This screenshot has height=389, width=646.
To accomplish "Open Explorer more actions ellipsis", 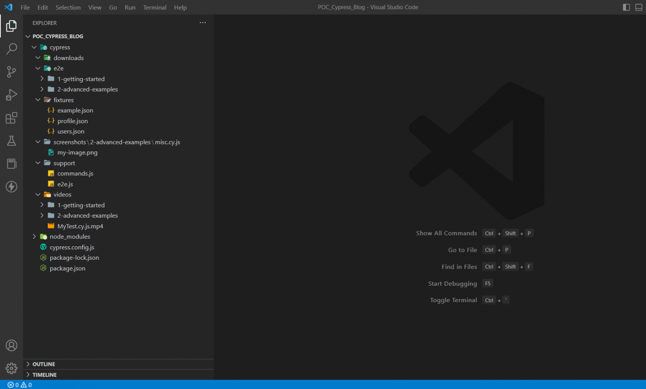I will [203, 23].
